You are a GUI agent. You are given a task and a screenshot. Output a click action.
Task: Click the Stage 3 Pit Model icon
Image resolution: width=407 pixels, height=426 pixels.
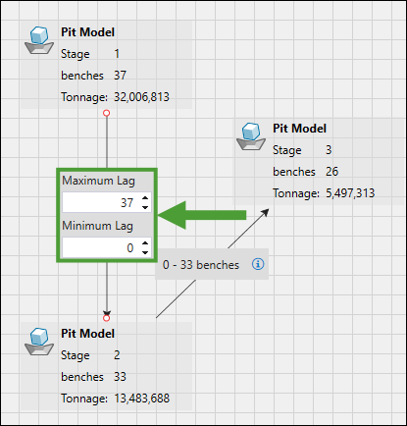pyautogui.click(x=251, y=136)
